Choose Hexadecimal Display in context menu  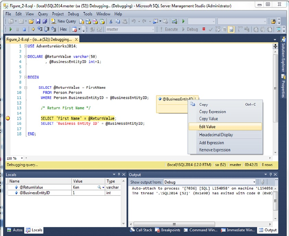pyautogui.click(x=216, y=135)
